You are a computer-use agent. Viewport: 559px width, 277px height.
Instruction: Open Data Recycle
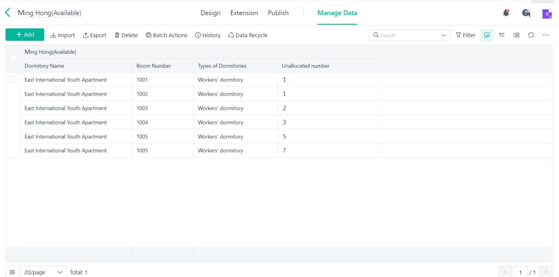[x=248, y=35]
